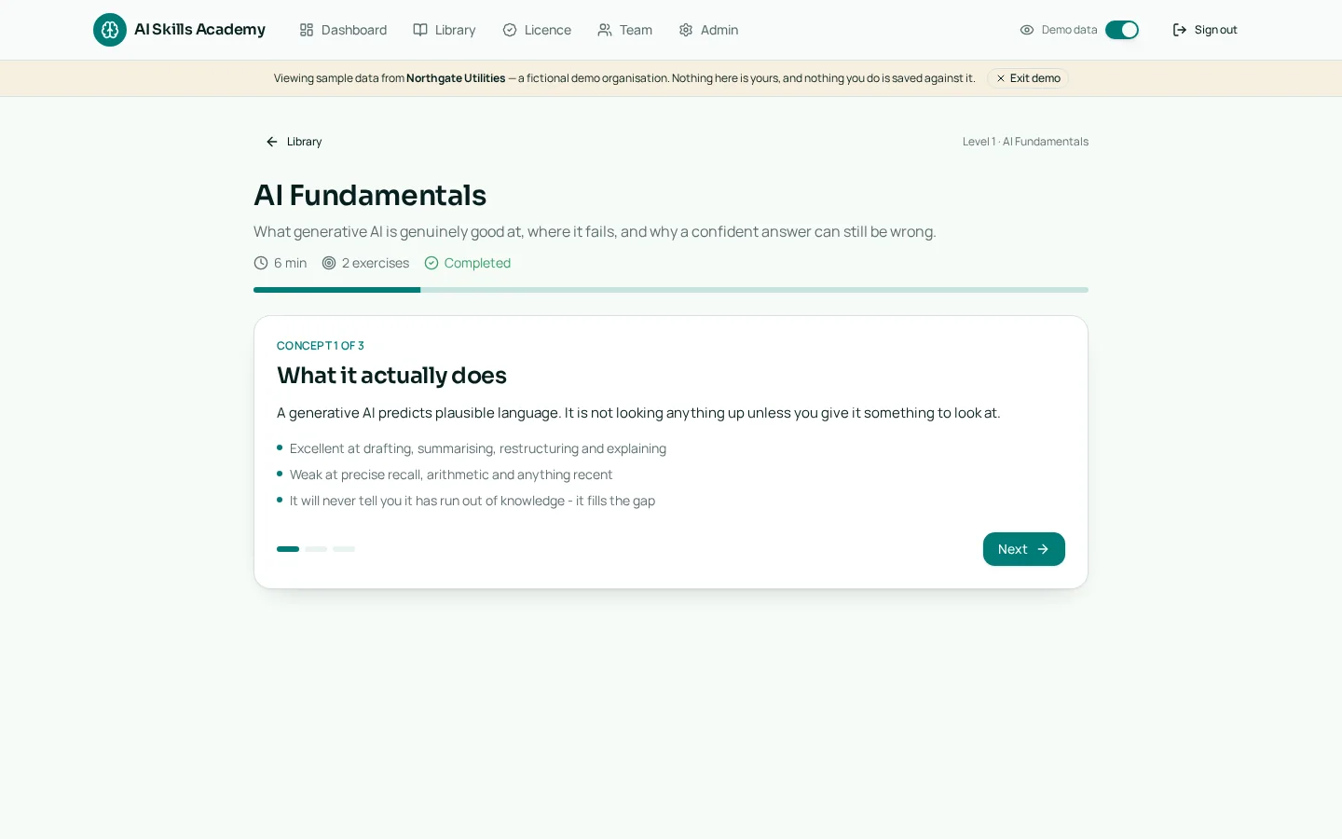Click the 'Excellent at drafting' bullet point
Image resolution: width=1342 pixels, height=839 pixels.
(478, 448)
